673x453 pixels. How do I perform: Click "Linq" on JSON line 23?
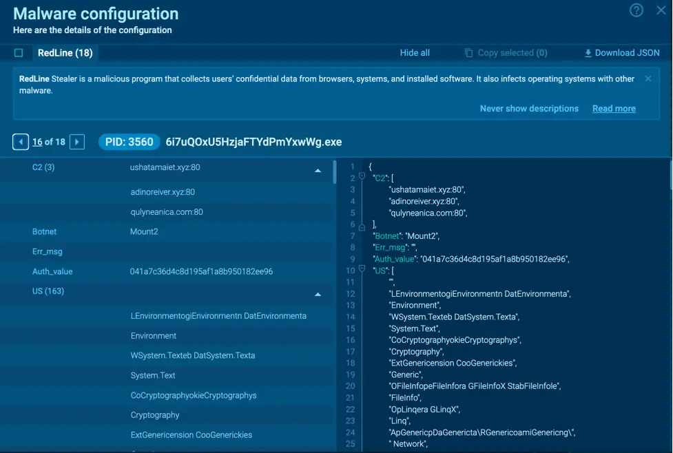click(x=400, y=421)
